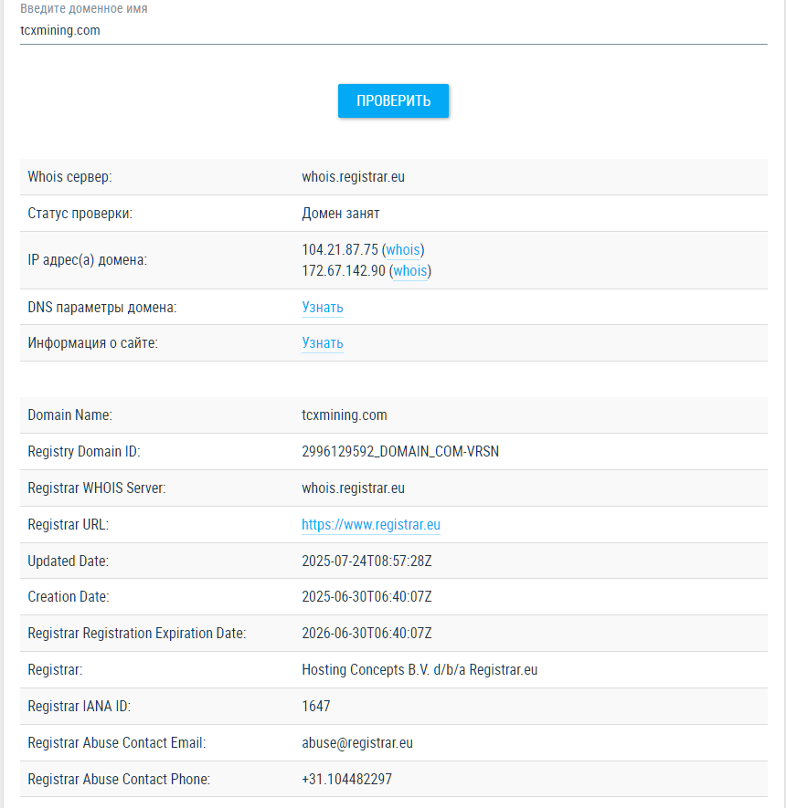Select the expiration date 2026-06-30T06:40:07Z
Image resolution: width=786 pixels, height=808 pixels.
pyautogui.click(x=366, y=634)
